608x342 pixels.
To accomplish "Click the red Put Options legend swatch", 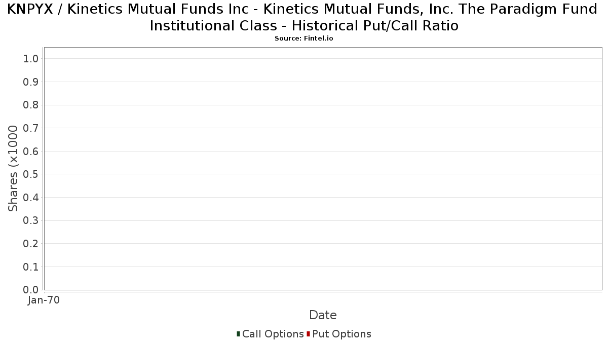I will pyautogui.click(x=308, y=334).
